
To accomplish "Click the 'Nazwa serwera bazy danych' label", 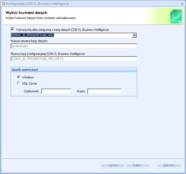I will (29, 41).
